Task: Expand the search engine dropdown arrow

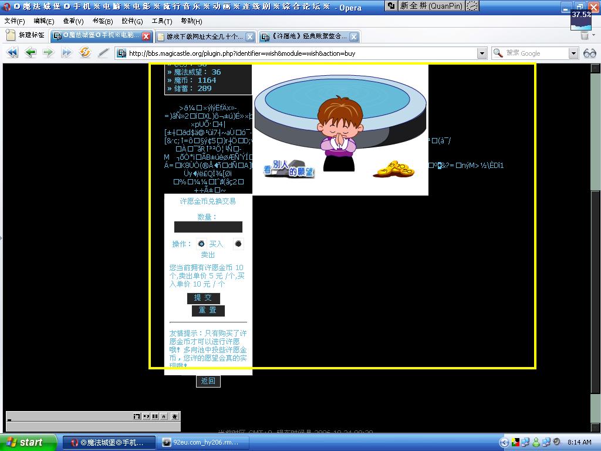Action: (573, 53)
